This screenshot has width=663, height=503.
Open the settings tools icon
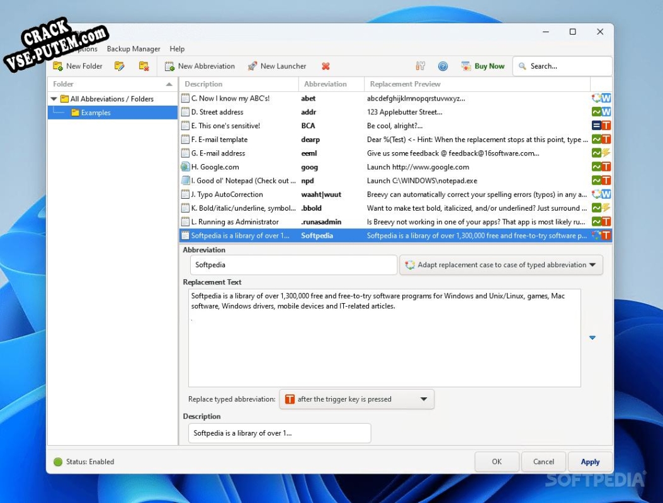[x=421, y=66]
